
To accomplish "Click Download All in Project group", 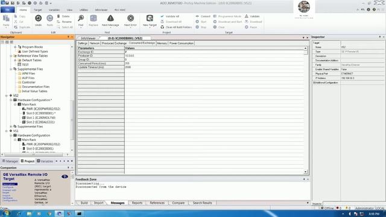I will pos(162,22).
